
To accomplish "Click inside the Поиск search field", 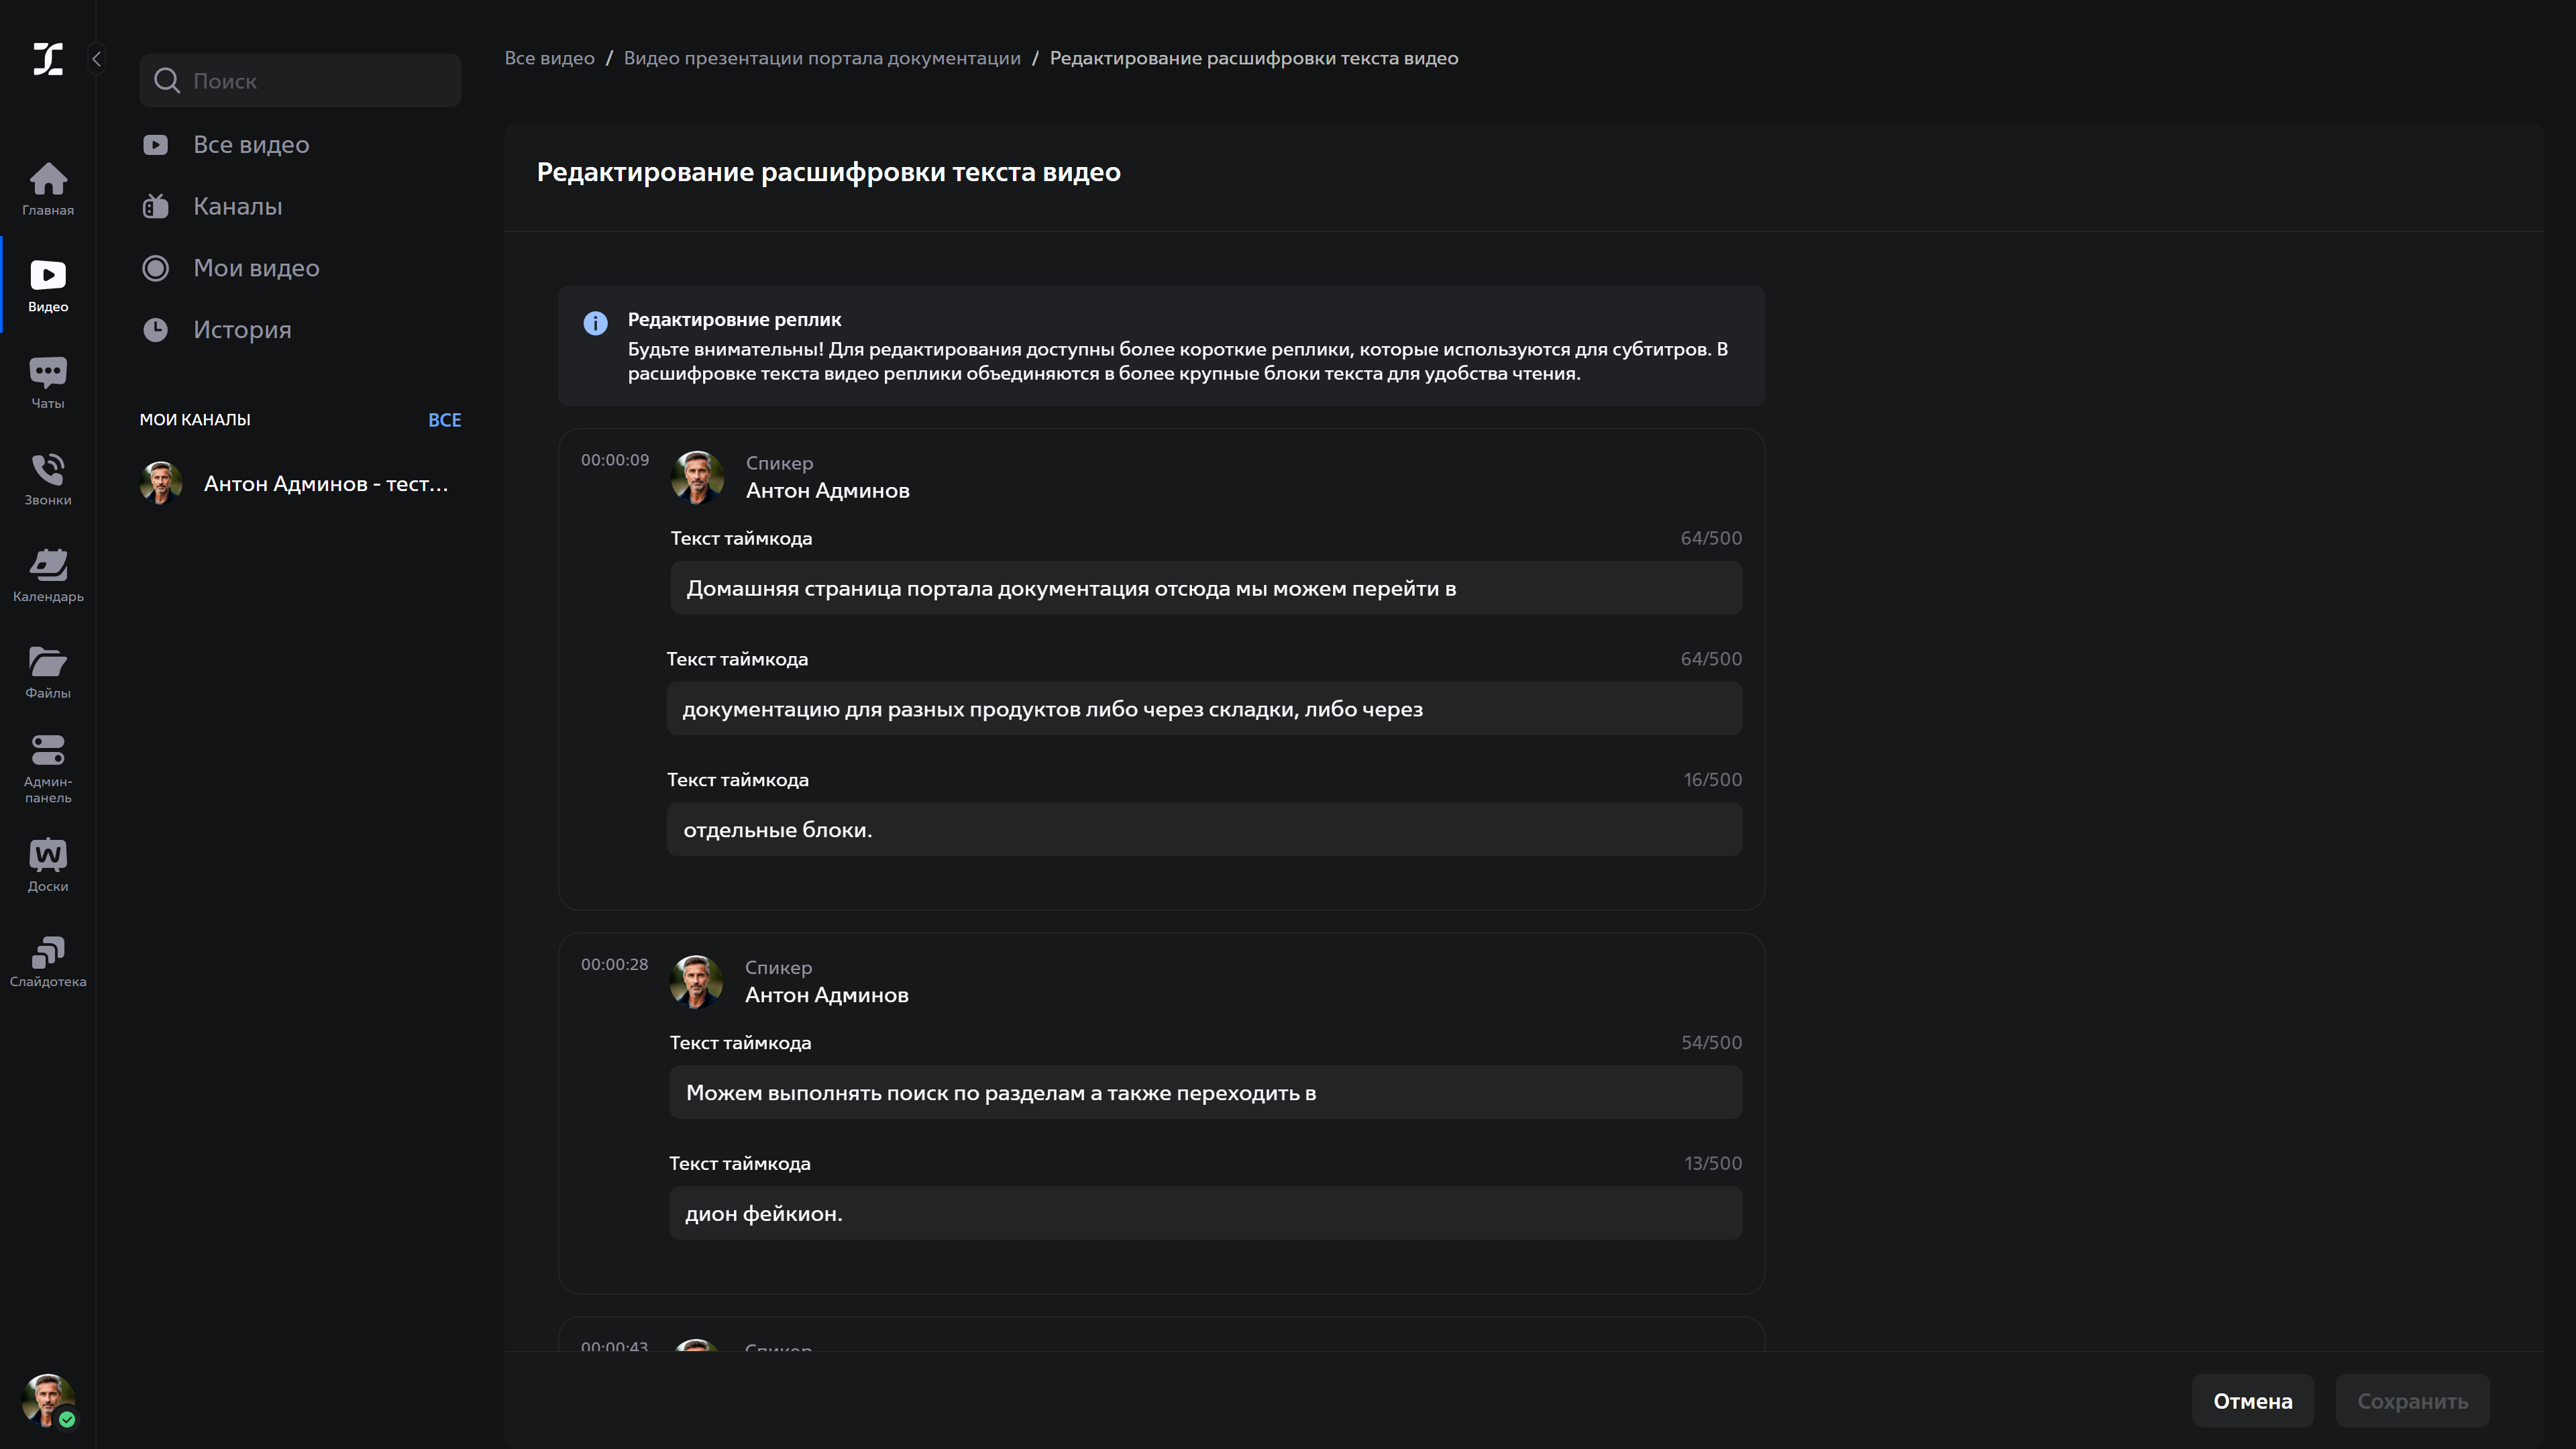I will coord(299,80).
